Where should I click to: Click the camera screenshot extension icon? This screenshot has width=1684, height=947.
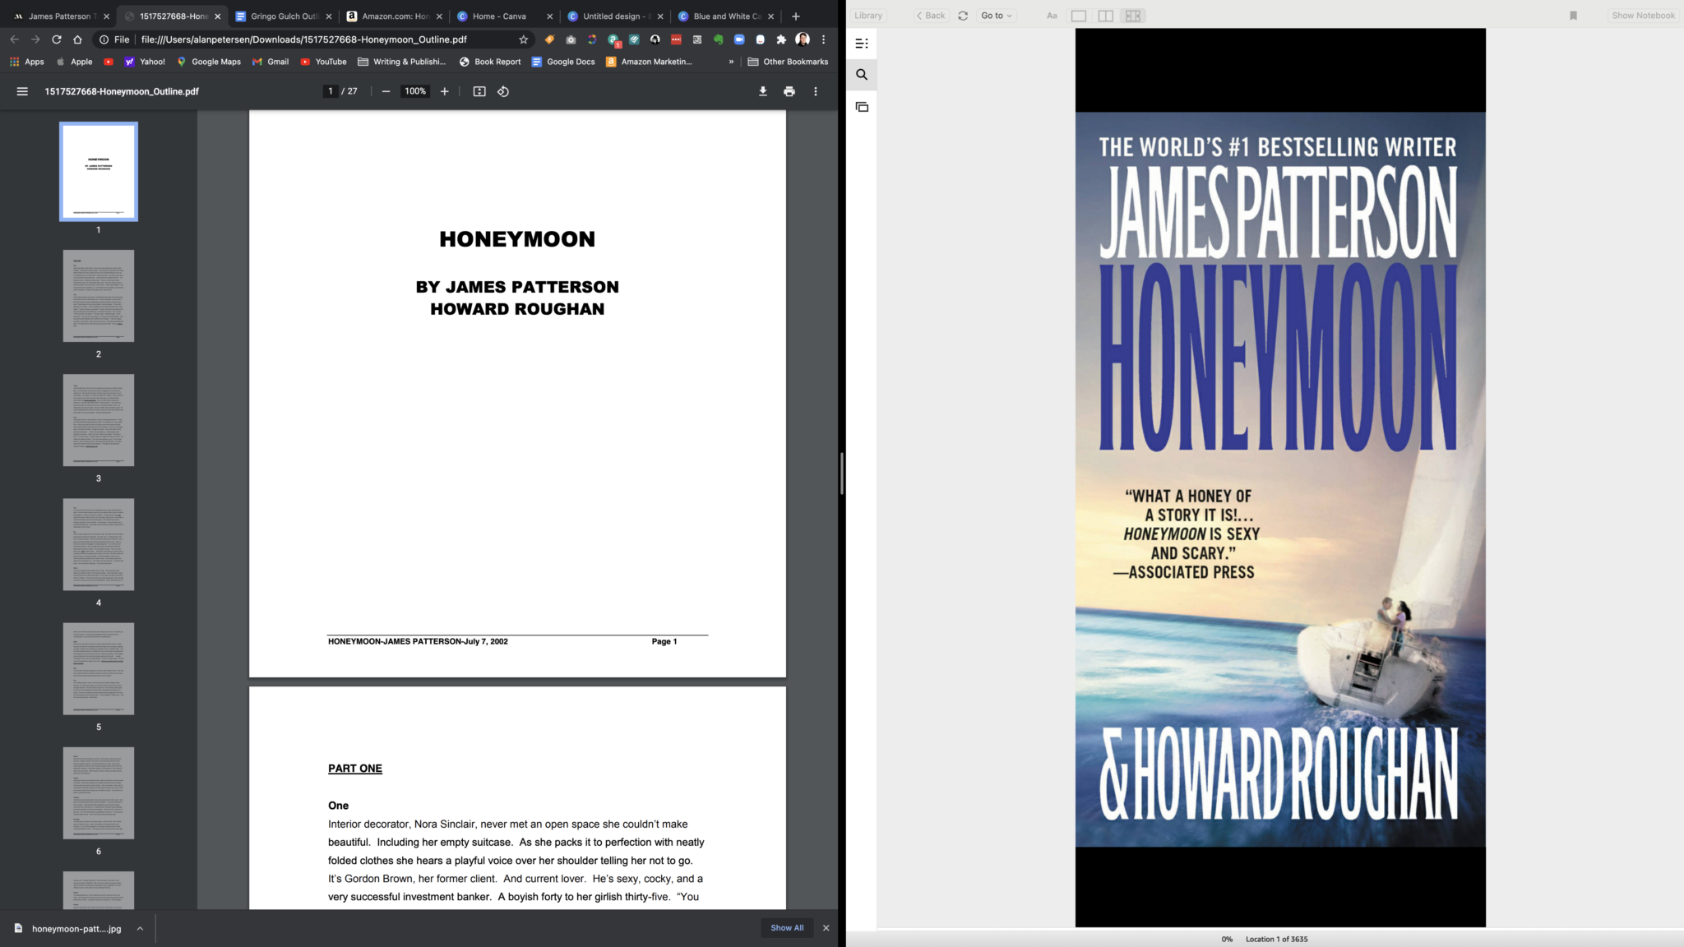coord(571,39)
